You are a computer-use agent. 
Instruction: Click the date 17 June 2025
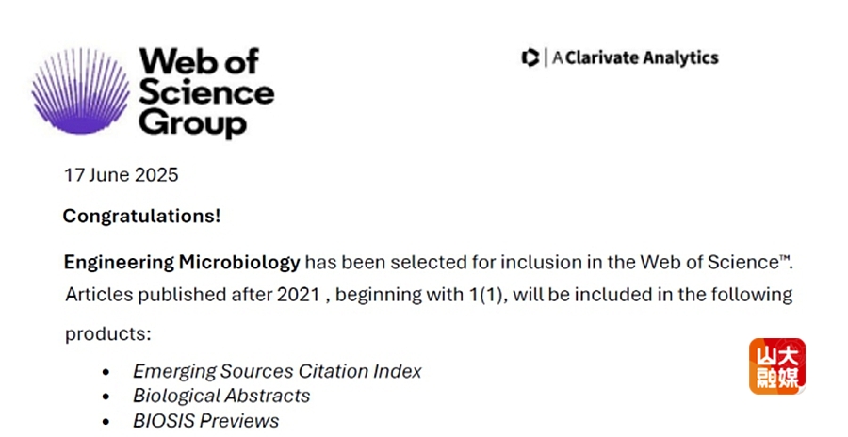[122, 175]
